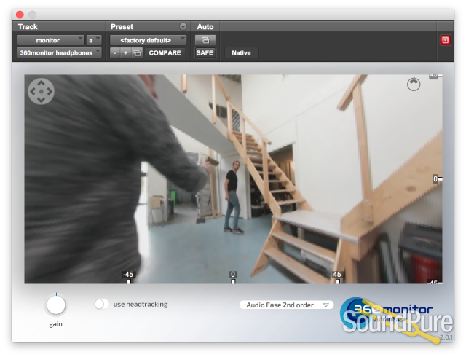466x357 pixels.
Task: Open the Audio Ease 2nd order dropdown
Action: tap(286, 305)
